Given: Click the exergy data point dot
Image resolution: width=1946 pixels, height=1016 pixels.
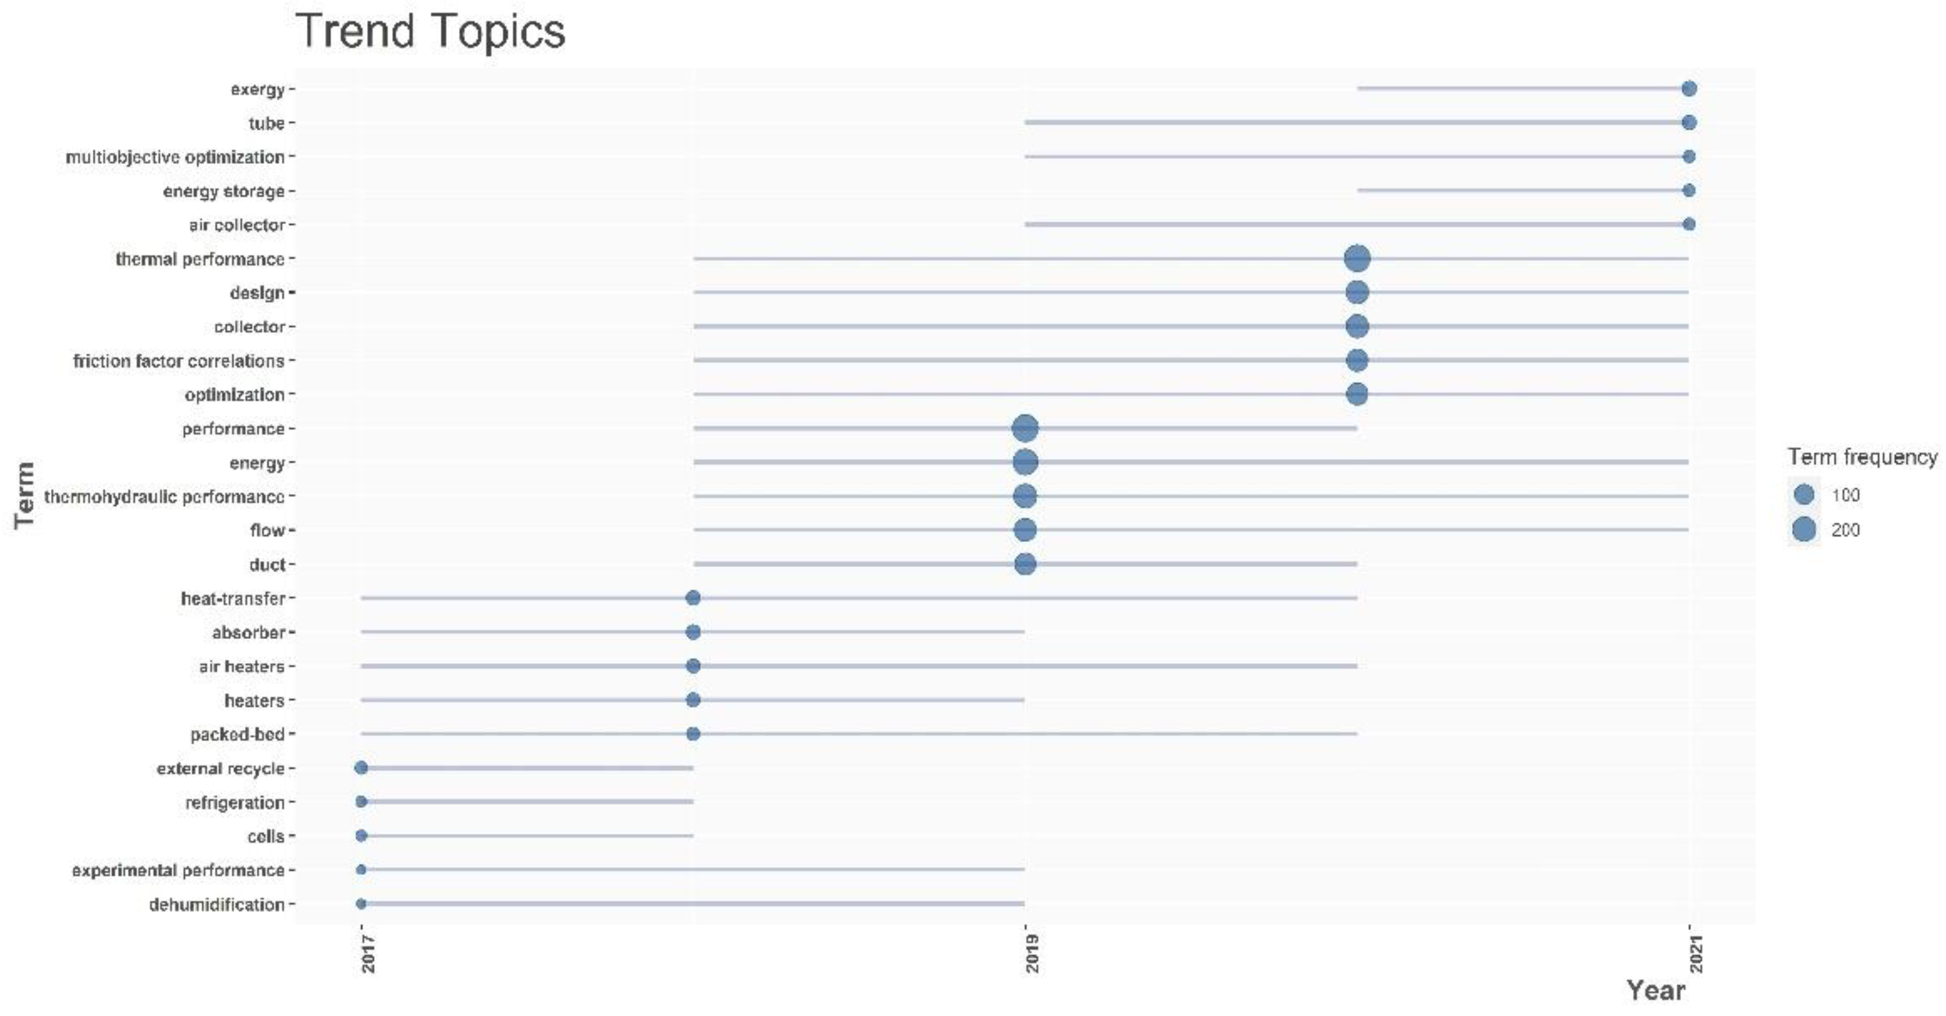Looking at the screenshot, I should click(1689, 89).
